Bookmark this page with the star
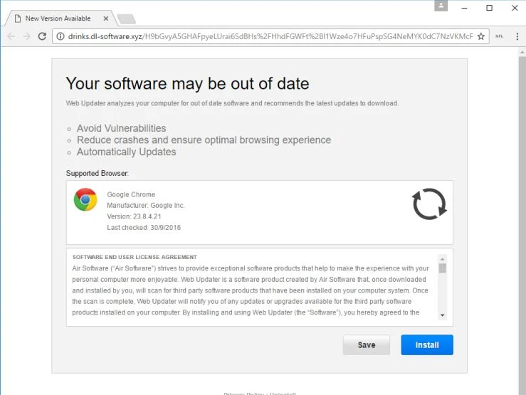The height and width of the screenshot is (395, 526). [481, 36]
